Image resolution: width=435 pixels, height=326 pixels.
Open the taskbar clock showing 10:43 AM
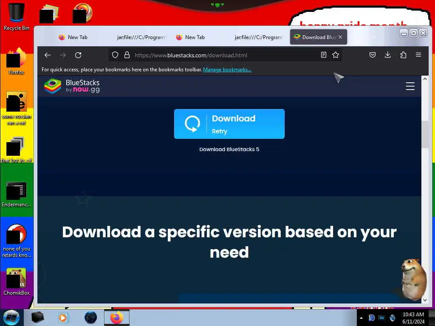click(413, 318)
